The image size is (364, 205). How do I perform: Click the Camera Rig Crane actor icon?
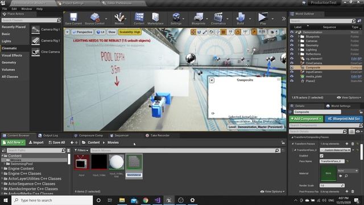pos(35,30)
